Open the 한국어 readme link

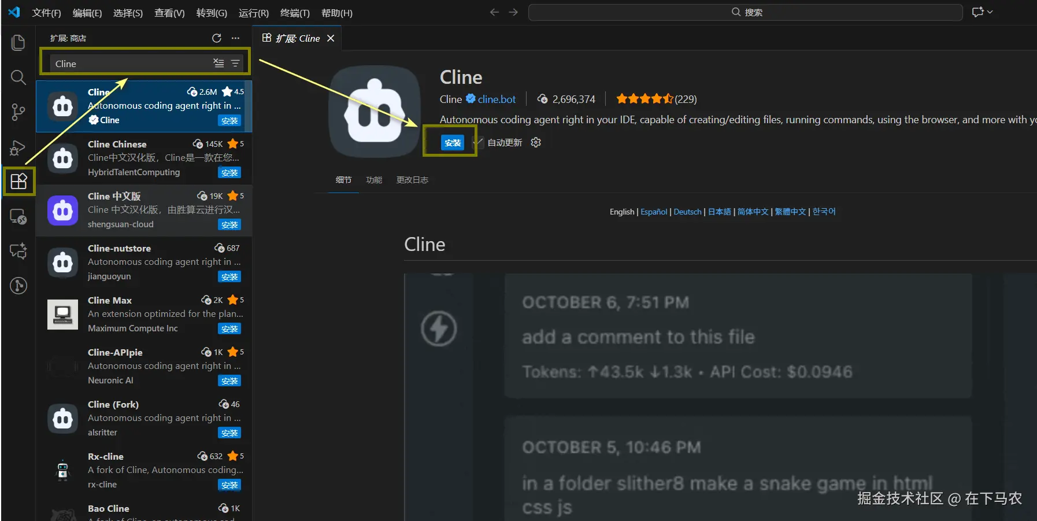tap(824, 212)
